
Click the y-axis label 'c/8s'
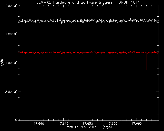[x=2, y=63]
